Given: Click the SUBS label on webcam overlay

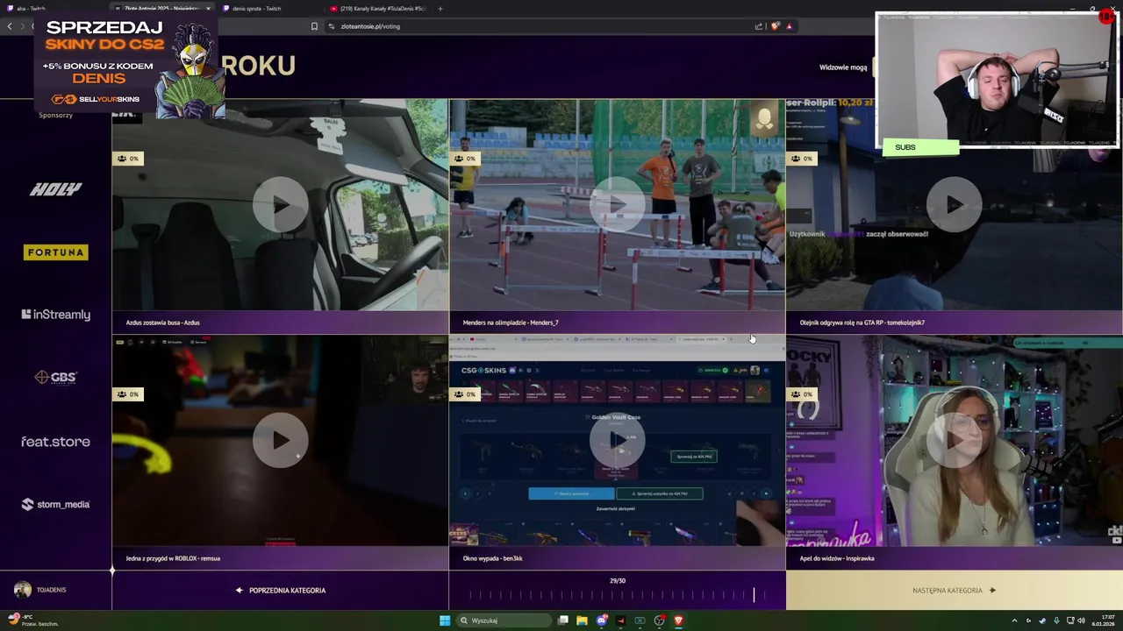Looking at the screenshot, I should click(905, 147).
